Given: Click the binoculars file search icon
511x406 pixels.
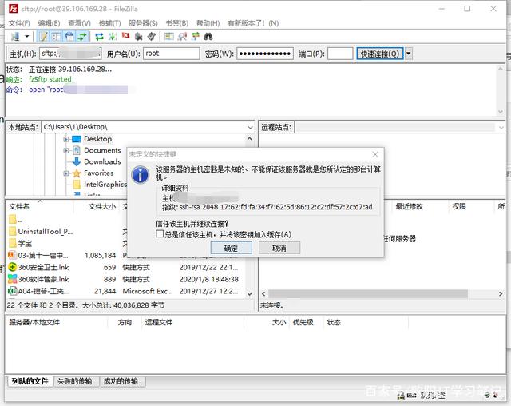Looking at the screenshot, I should 208,37.
